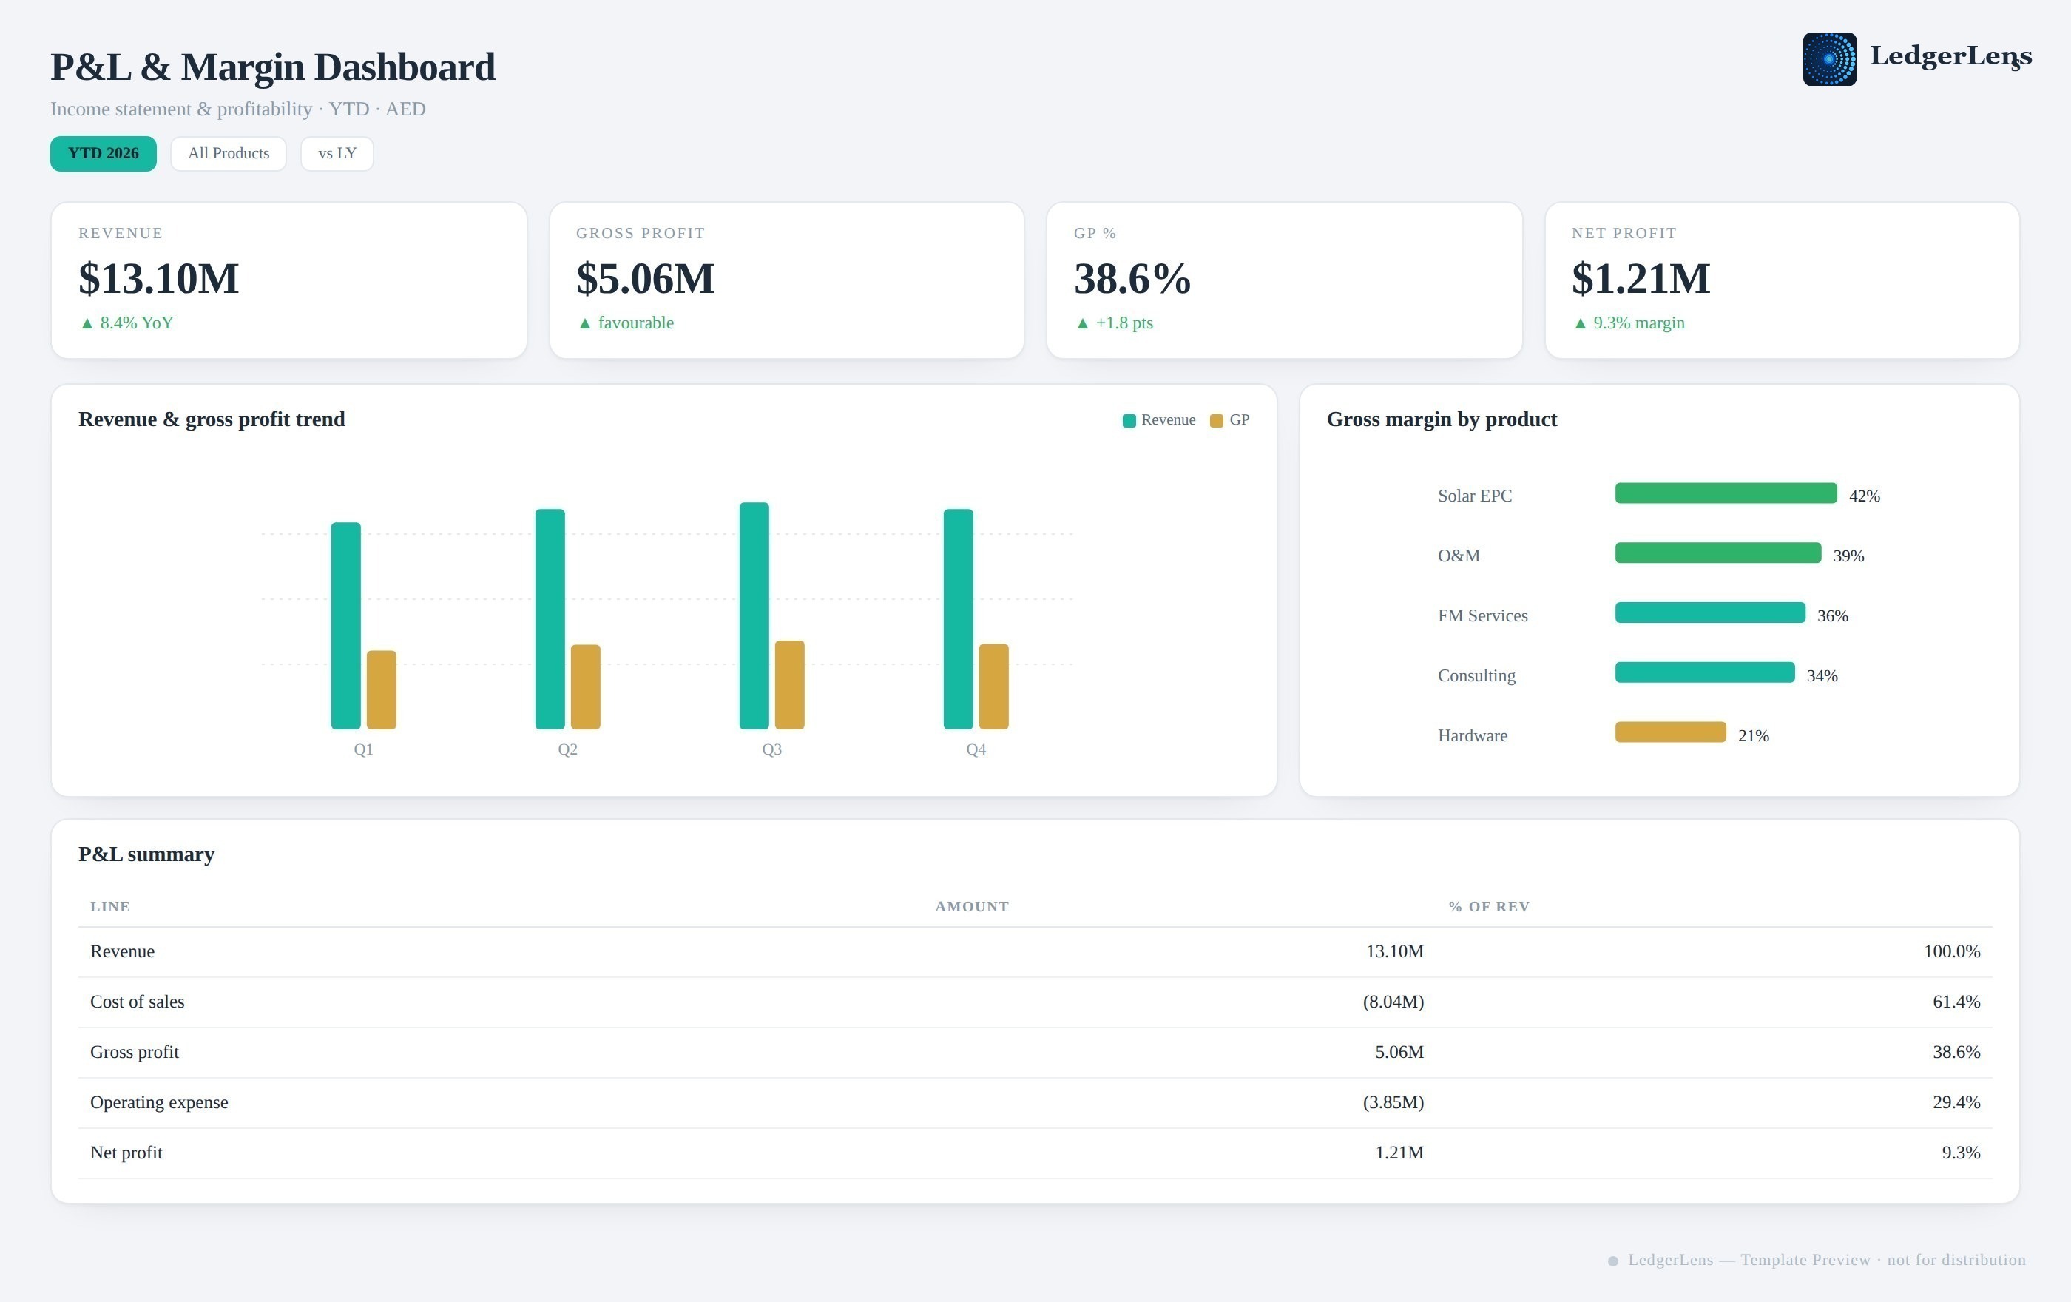Click the Q2 GP bar
Viewport: 2071px width, 1302px height.
tap(586, 687)
